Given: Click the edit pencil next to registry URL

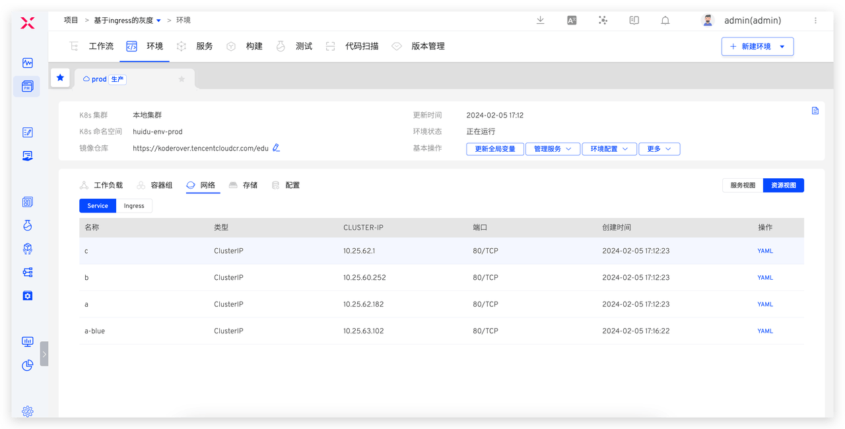Looking at the screenshot, I should (x=276, y=148).
